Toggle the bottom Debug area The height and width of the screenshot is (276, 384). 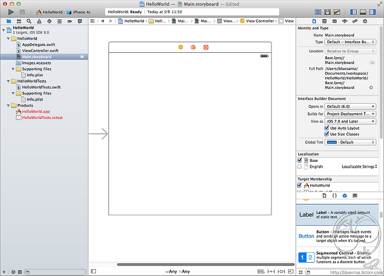(363, 12)
